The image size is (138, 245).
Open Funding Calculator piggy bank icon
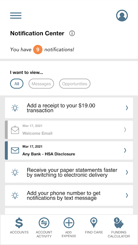click(x=119, y=223)
